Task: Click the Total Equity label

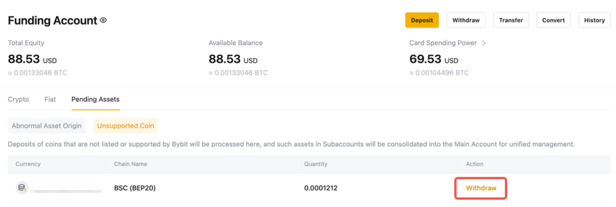Action: (x=26, y=43)
